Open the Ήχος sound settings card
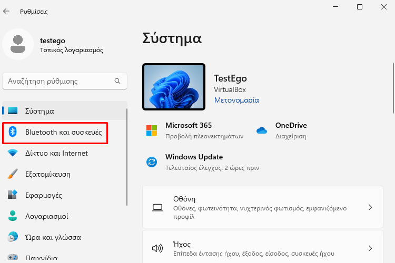395x263 pixels. point(263,248)
